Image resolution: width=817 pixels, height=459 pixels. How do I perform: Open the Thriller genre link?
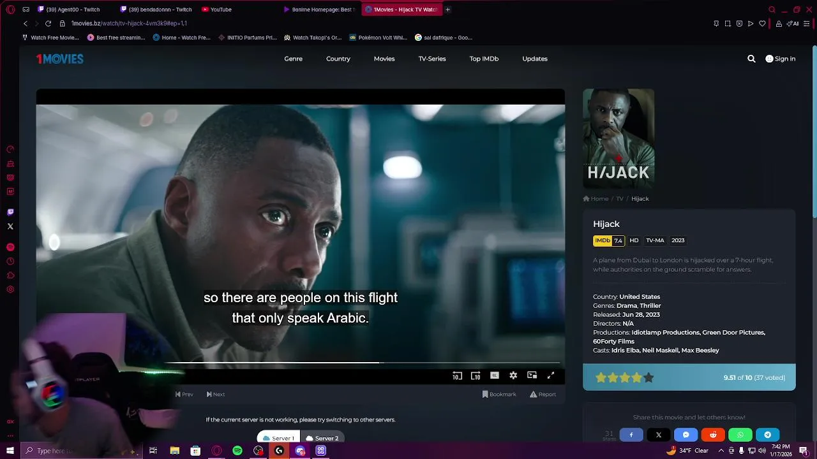coord(650,306)
